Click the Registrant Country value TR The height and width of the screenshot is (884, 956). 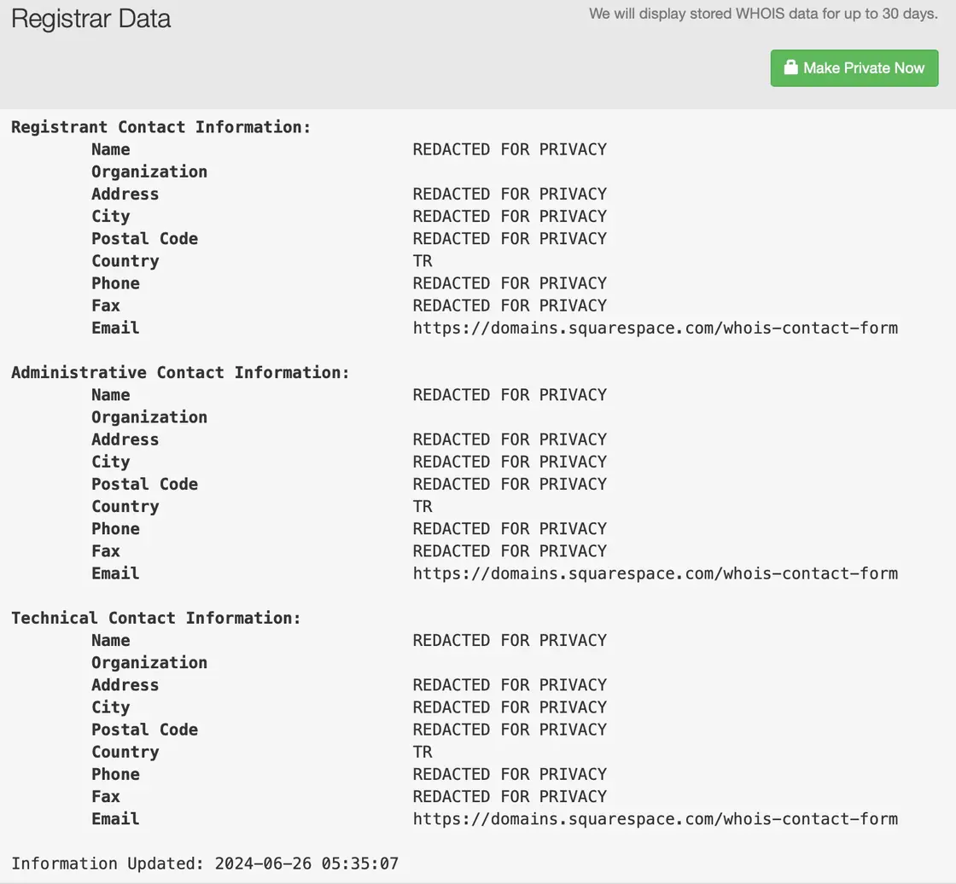click(x=423, y=261)
